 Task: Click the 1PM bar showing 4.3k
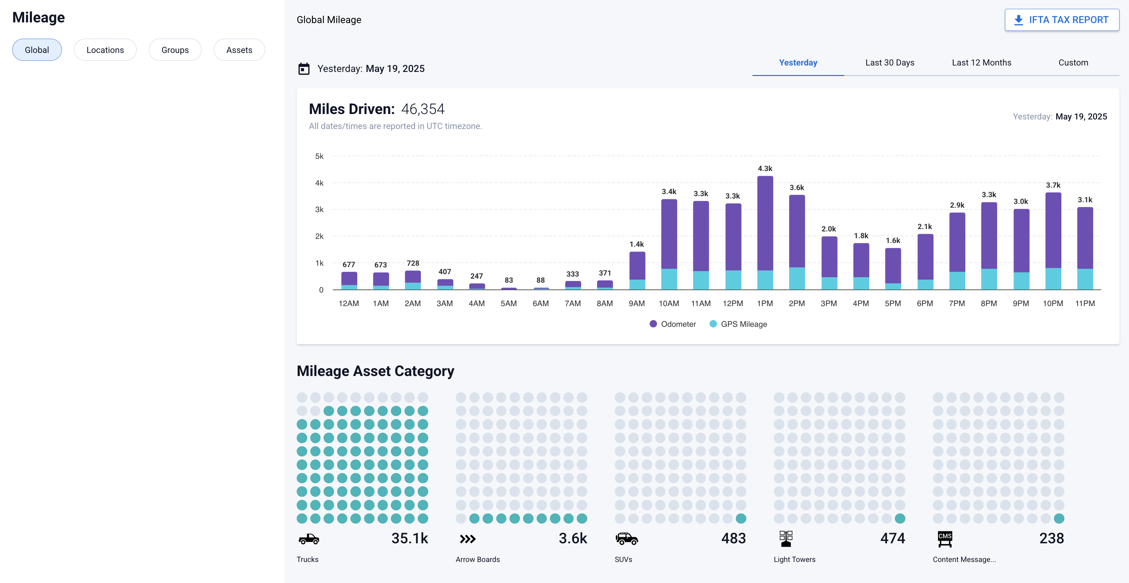(x=765, y=232)
